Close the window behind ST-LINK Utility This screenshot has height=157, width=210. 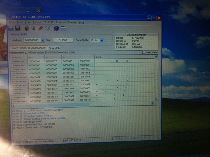click(x=38, y=11)
